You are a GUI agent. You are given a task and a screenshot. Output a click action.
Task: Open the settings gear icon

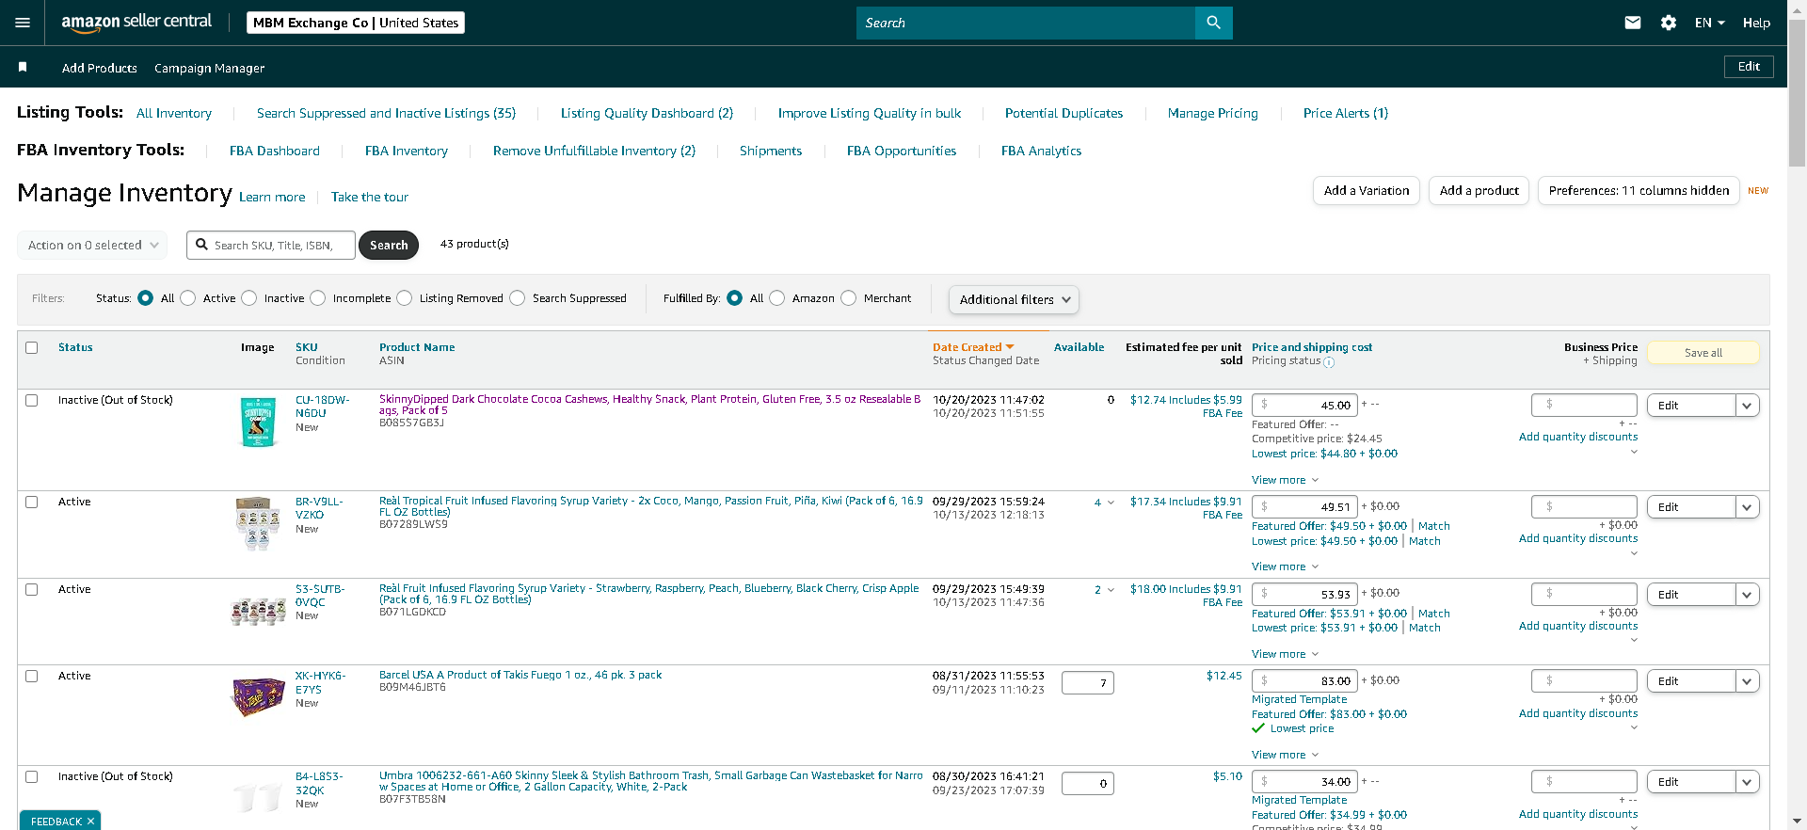pos(1669,23)
